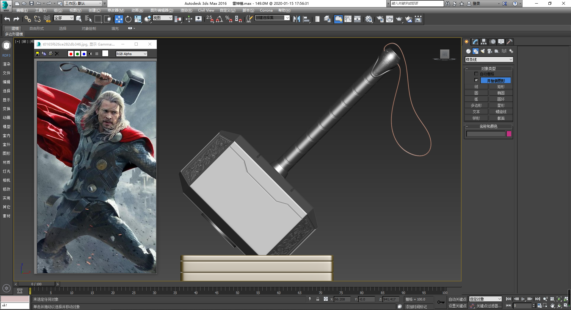Click the time slider 0 / 100
This screenshot has height=310, width=571.
pyautogui.click(x=37, y=284)
